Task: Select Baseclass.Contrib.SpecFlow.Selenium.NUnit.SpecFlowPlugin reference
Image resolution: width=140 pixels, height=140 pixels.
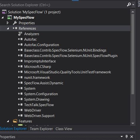Action: [x=71, y=56]
